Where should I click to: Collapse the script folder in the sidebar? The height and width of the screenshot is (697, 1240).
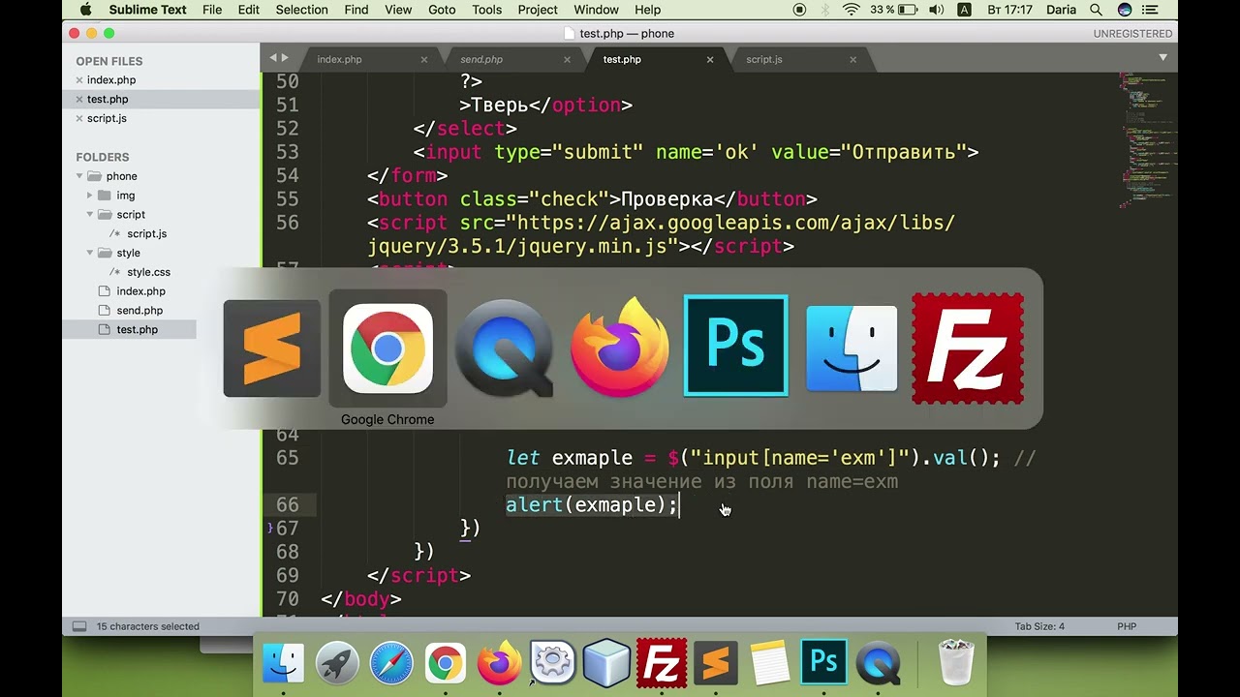(x=90, y=215)
